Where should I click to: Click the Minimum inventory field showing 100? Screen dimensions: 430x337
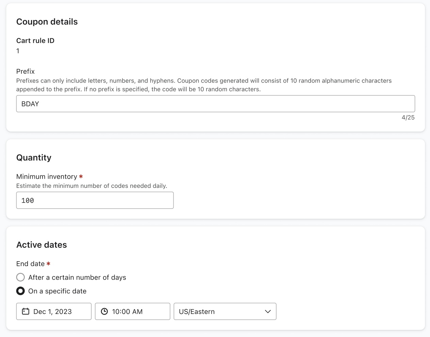(x=95, y=200)
